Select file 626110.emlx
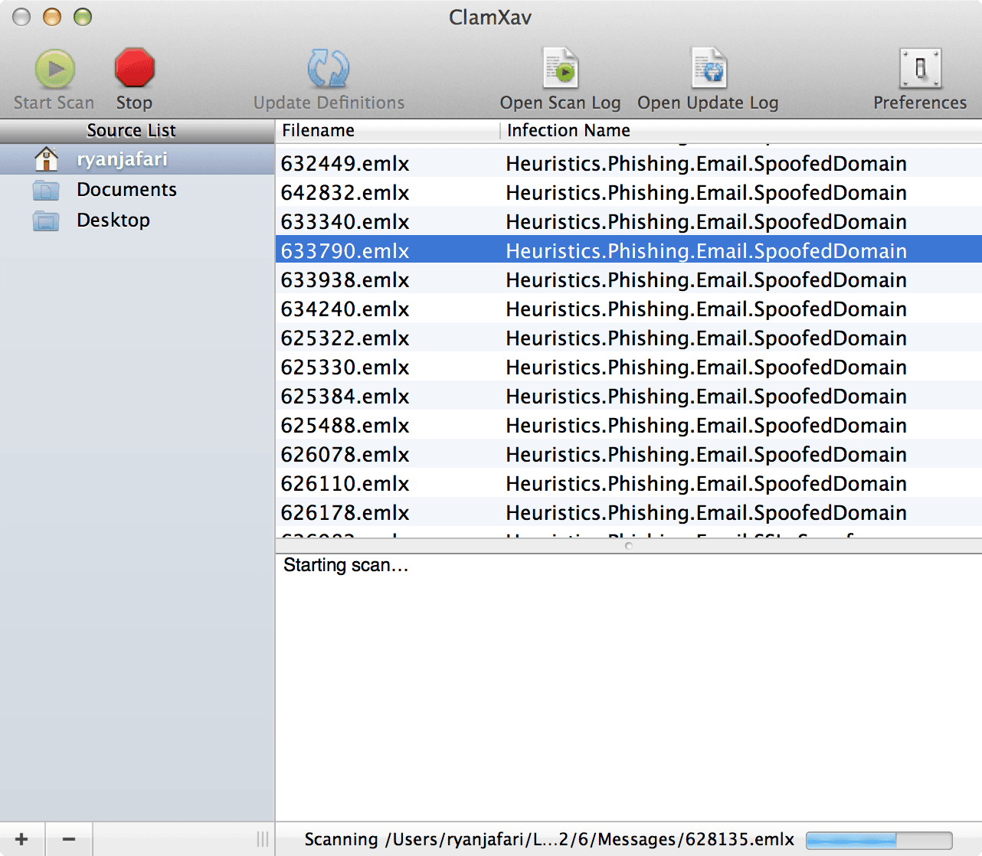Screen dimensions: 982x856 pyautogui.click(x=345, y=484)
